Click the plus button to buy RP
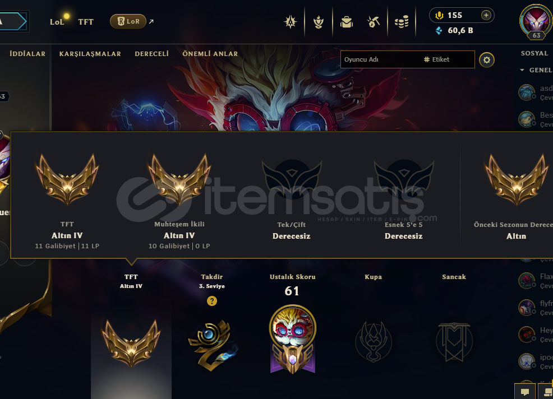Viewport: 553px width, 399px height. click(486, 15)
